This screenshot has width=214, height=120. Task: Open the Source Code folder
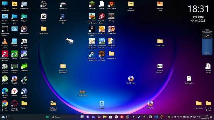click(160, 42)
